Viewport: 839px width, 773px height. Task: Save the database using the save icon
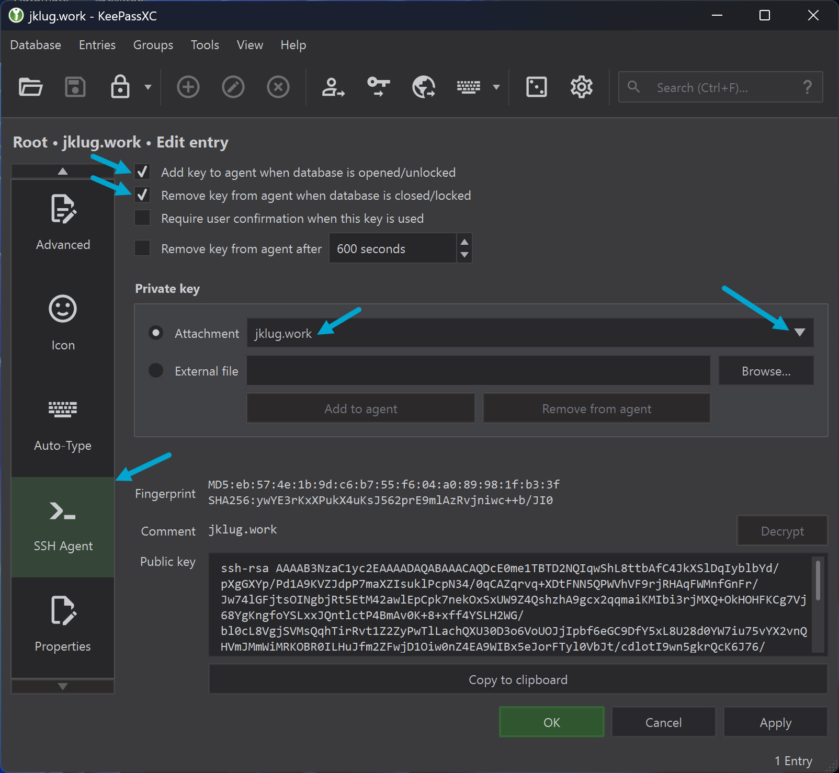click(75, 87)
